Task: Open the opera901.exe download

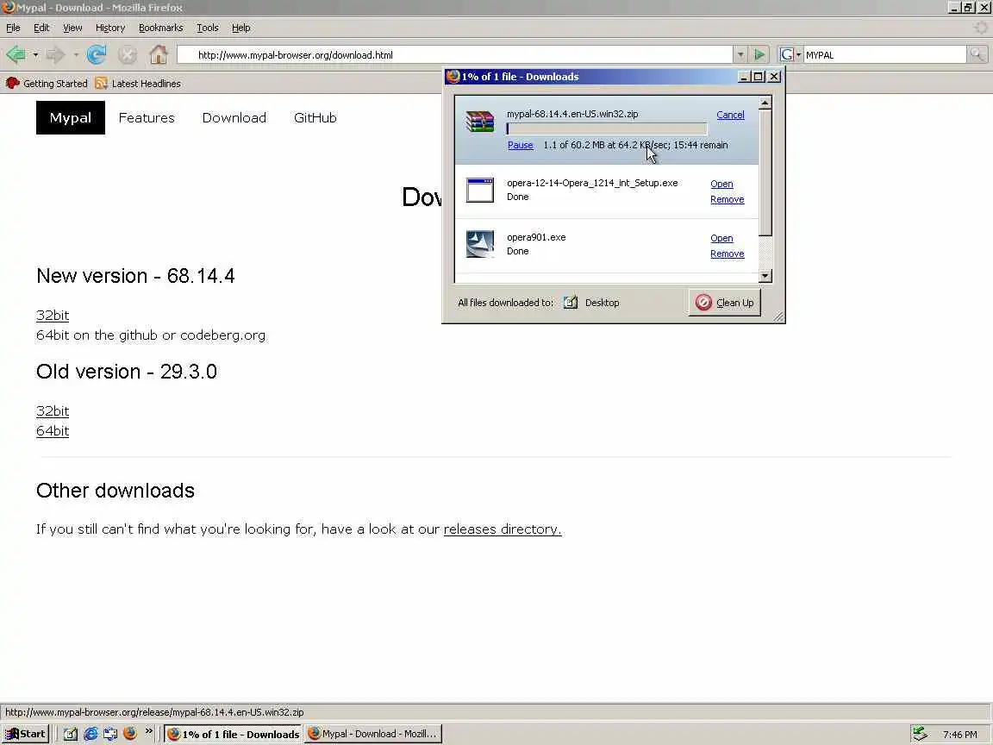Action: (721, 238)
